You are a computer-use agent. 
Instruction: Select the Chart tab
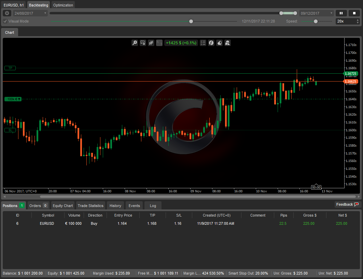[x=10, y=33]
